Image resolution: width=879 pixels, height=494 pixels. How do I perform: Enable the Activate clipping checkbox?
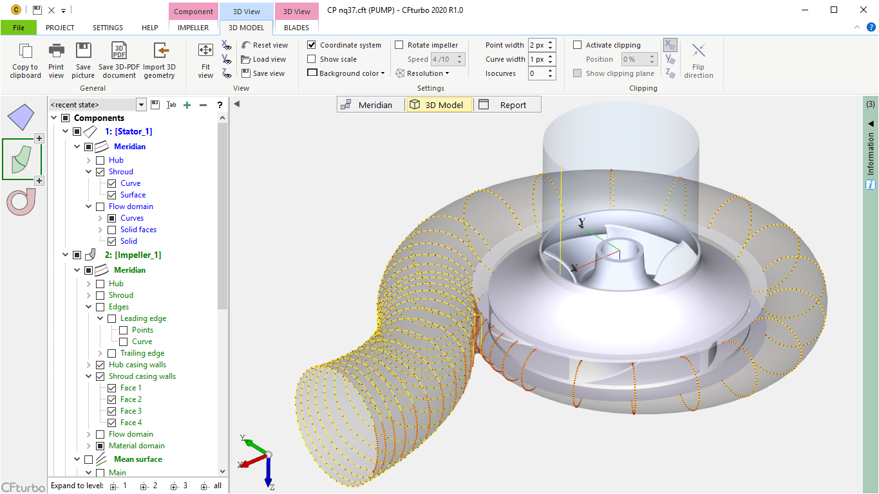tap(578, 45)
